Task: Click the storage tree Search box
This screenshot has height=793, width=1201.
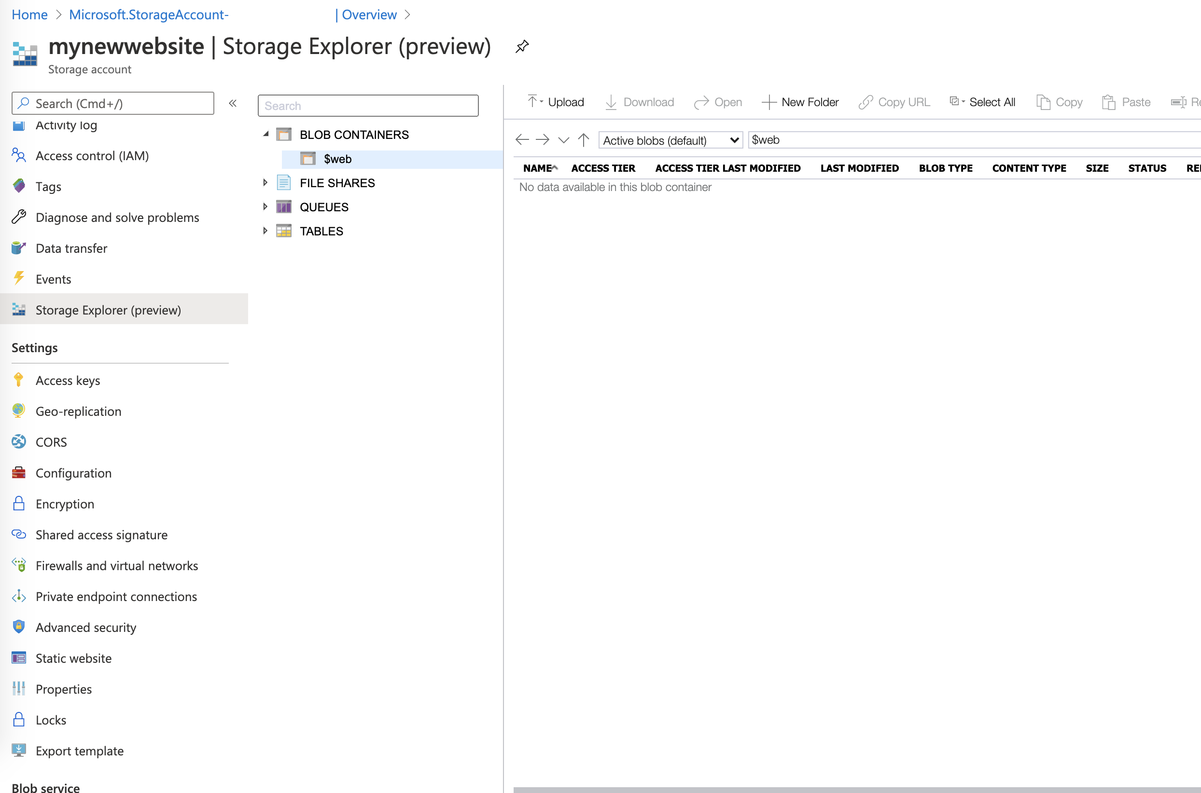Action: point(368,106)
